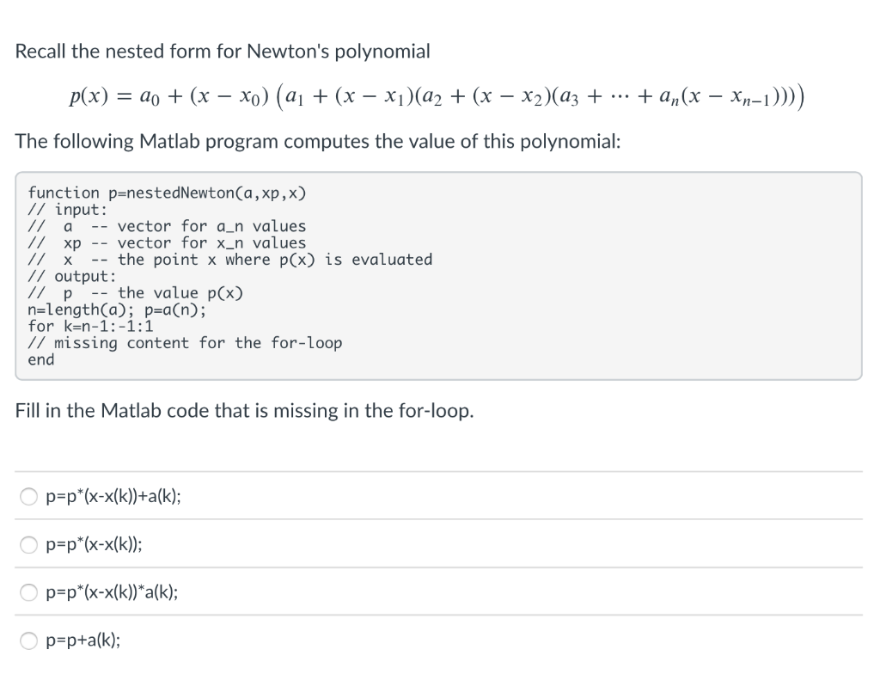The height and width of the screenshot is (674, 880).
Task: Select the radio button for p=p*(x-x(k))*a(k);
Action: (x=28, y=591)
